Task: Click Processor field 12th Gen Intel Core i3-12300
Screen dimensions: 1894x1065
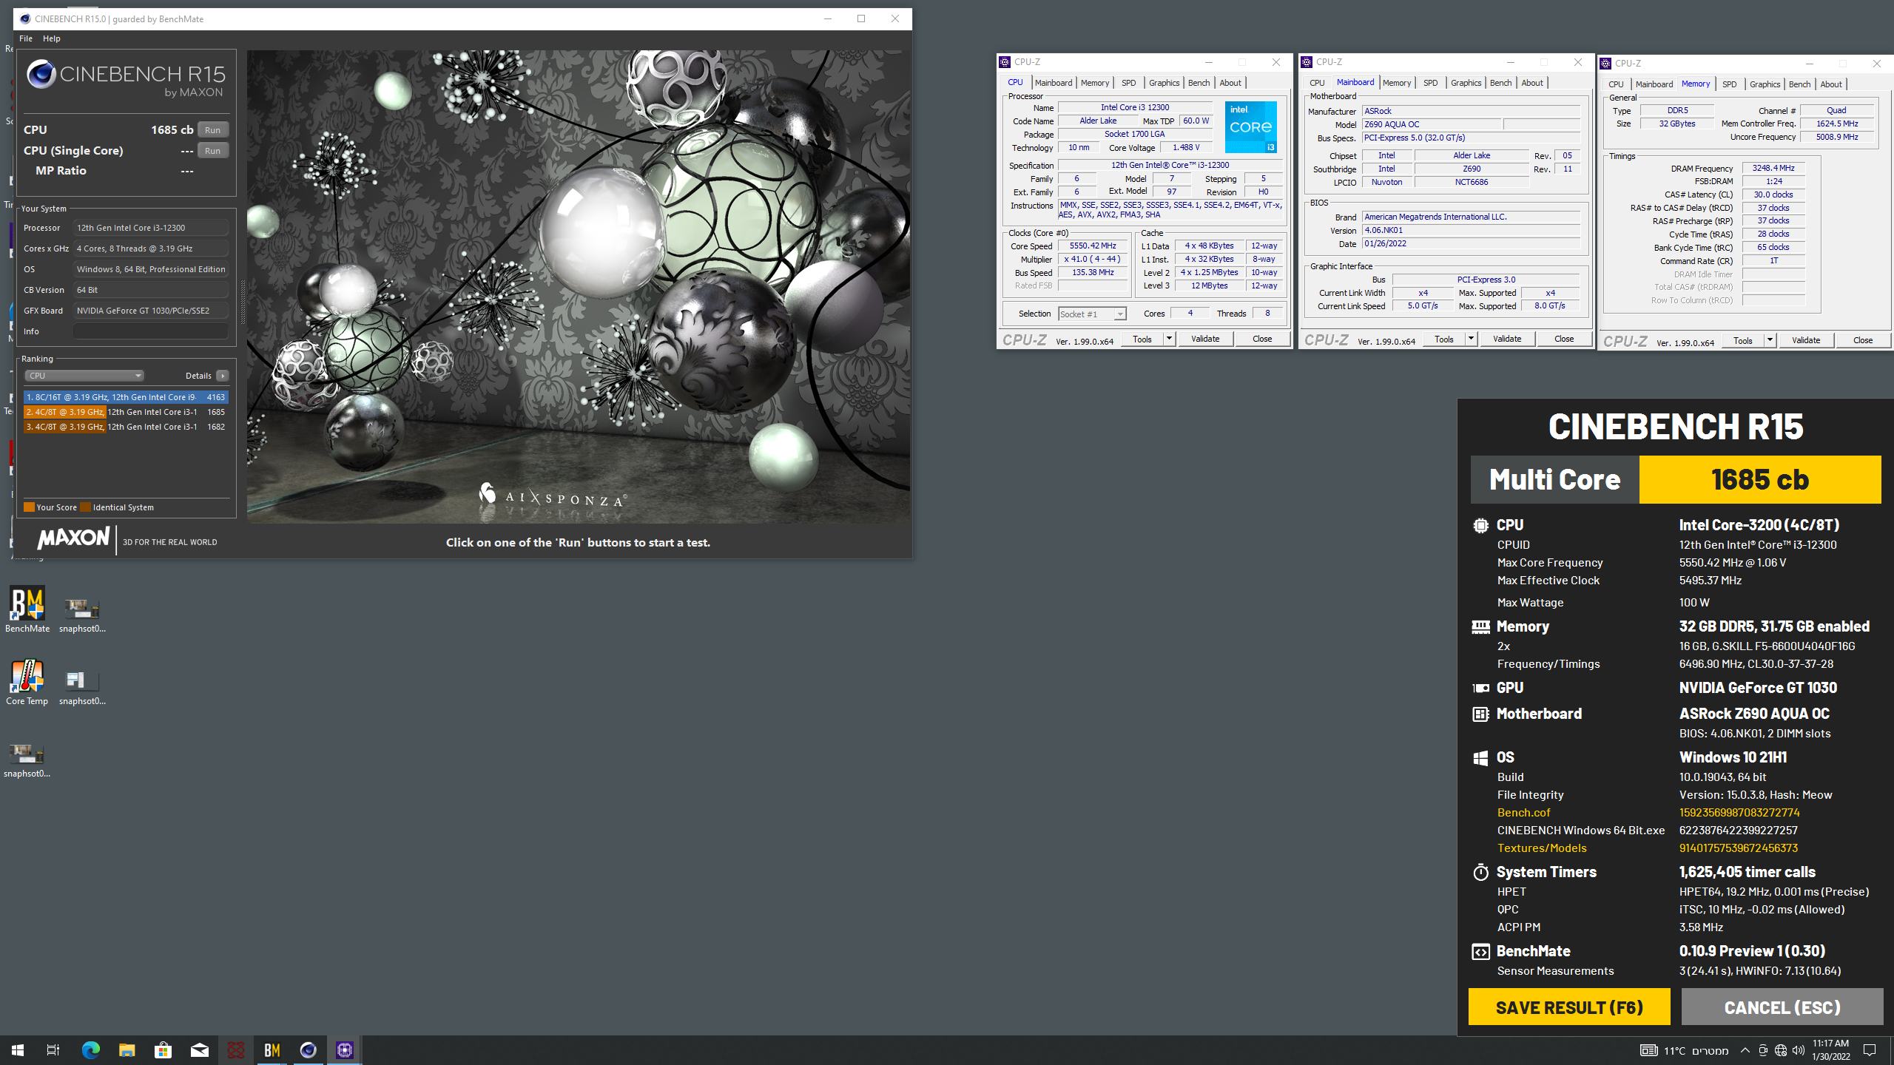Action: pyautogui.click(x=151, y=228)
